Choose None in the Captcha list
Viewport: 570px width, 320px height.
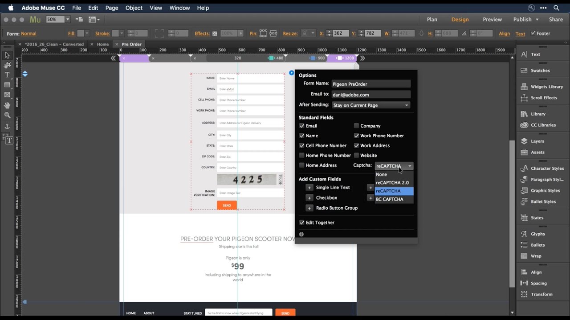[394, 174]
